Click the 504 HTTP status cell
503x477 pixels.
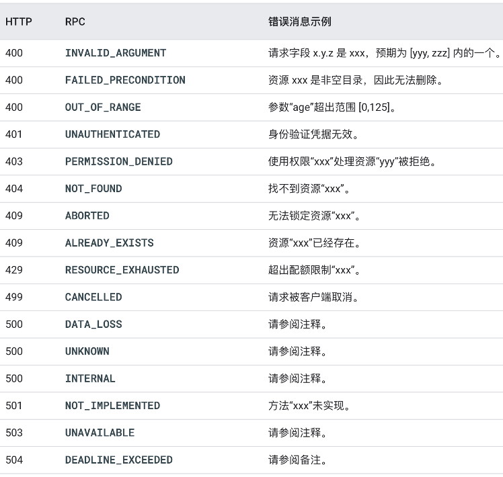tap(14, 460)
